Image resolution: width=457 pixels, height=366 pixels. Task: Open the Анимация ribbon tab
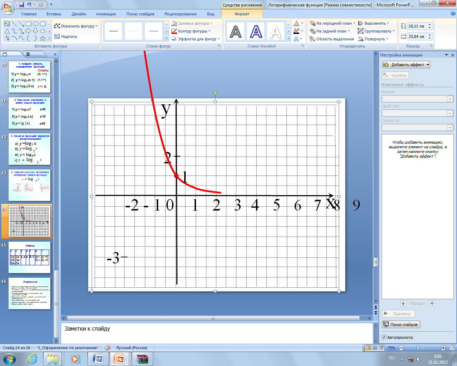pyautogui.click(x=106, y=14)
